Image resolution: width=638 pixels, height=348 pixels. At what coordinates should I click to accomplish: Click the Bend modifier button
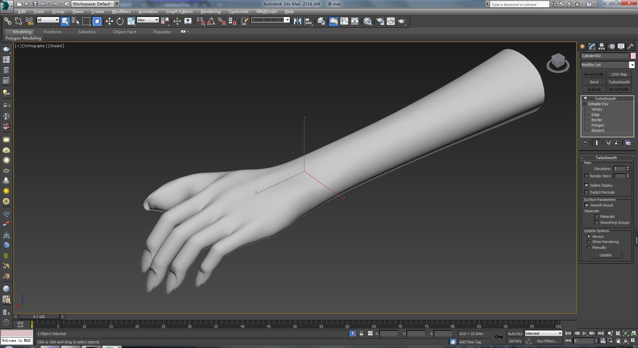pos(594,82)
